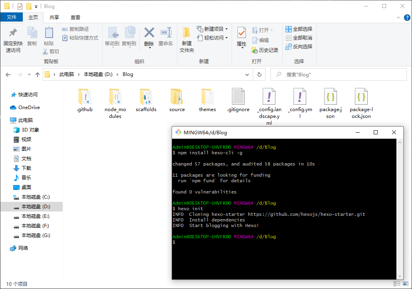Click Paste shortcut in ribbon
The image size is (412, 289).
(x=80, y=38)
